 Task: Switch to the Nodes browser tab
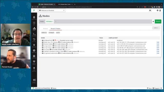(47, 4)
